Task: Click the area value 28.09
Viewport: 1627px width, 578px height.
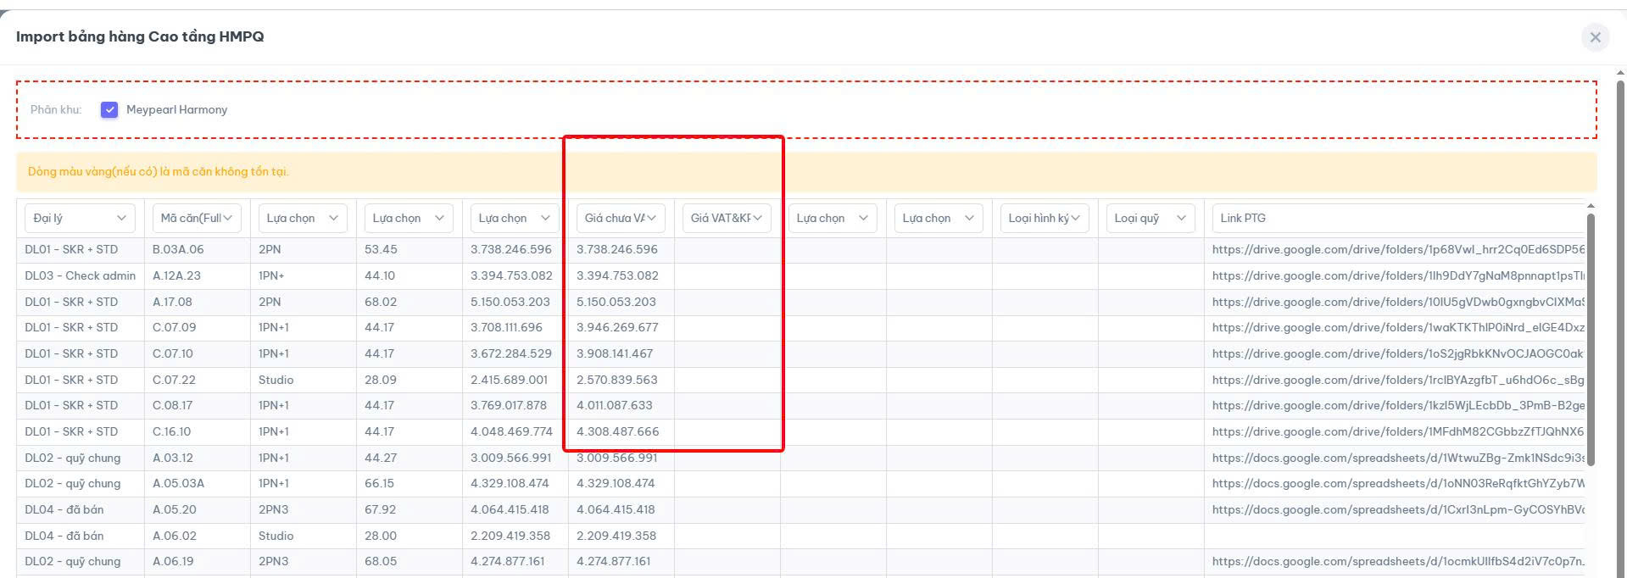Action: coord(381,380)
